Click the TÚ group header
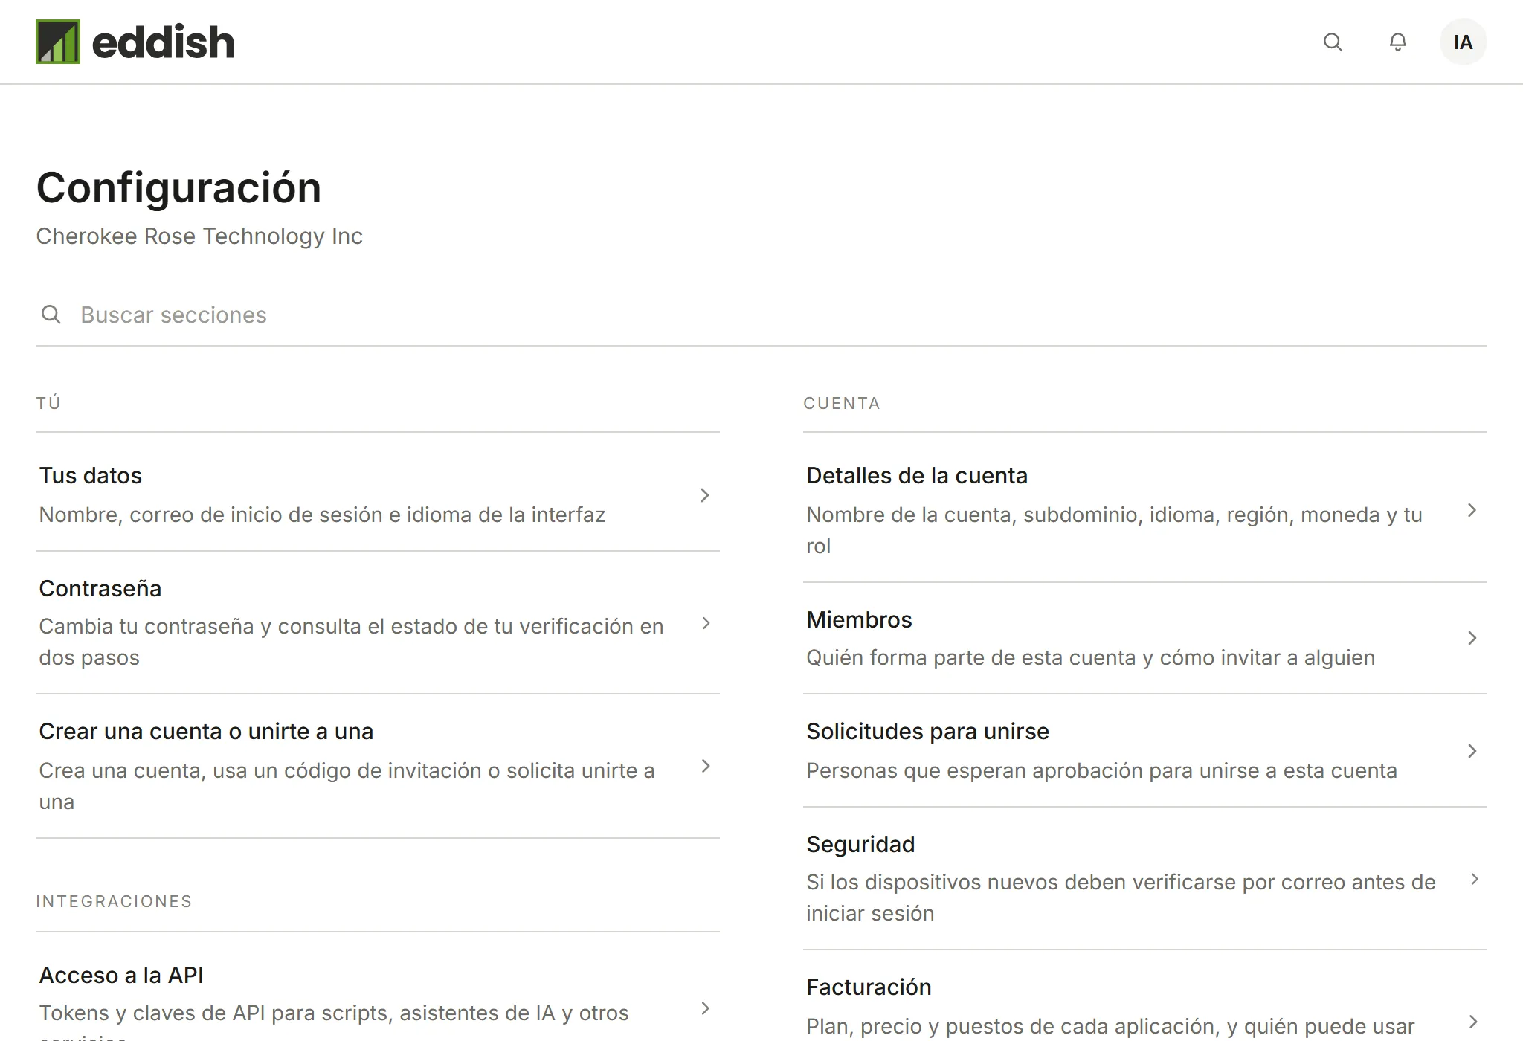This screenshot has height=1041, width=1523. [48, 403]
